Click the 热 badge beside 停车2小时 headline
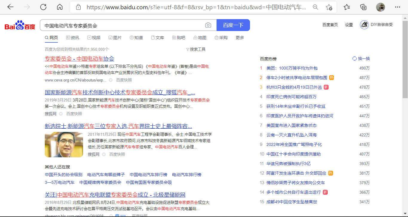 pyautogui.click(x=332, y=78)
